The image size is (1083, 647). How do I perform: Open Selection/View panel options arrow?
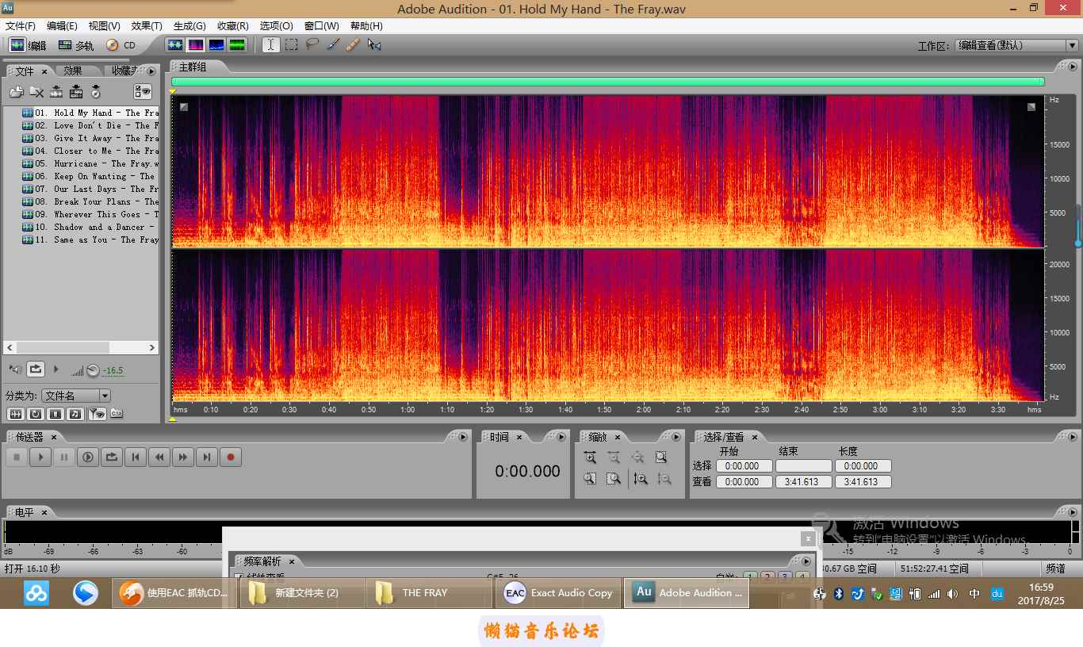click(x=1073, y=437)
